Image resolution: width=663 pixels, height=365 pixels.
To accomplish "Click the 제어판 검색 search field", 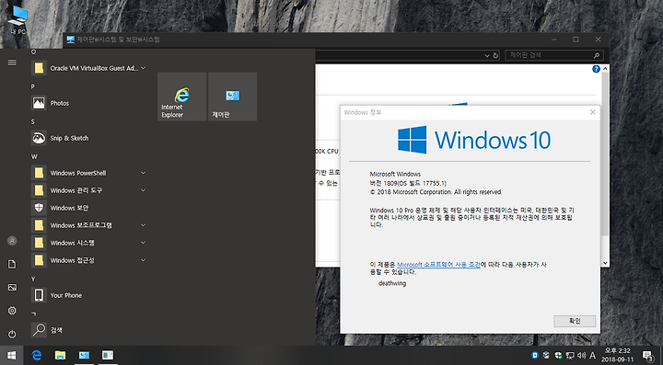I will coord(554,55).
